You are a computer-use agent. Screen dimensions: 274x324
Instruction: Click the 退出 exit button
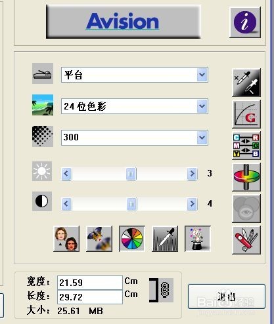[227, 296]
